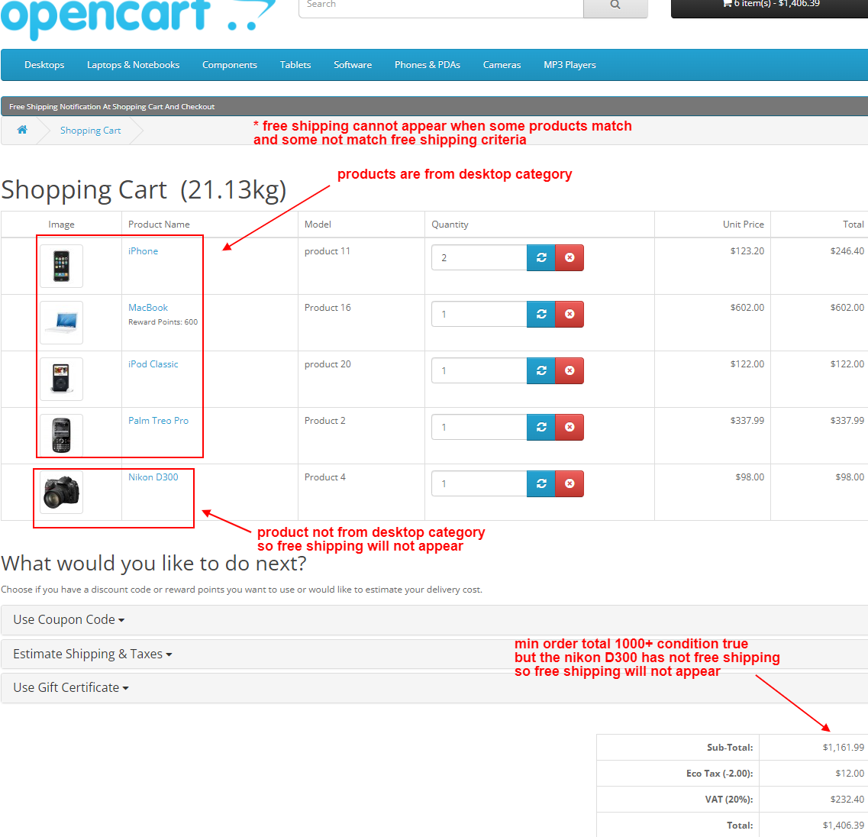The image size is (868, 837).
Task: Open the Laptops & Notebooks menu
Action: [133, 65]
